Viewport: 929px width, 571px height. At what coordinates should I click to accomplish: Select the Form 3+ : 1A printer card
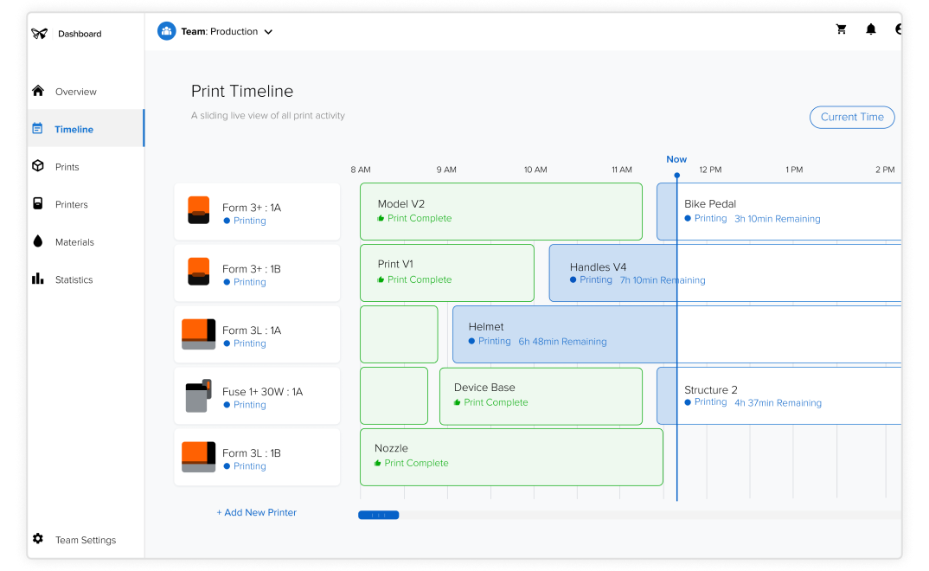257,212
